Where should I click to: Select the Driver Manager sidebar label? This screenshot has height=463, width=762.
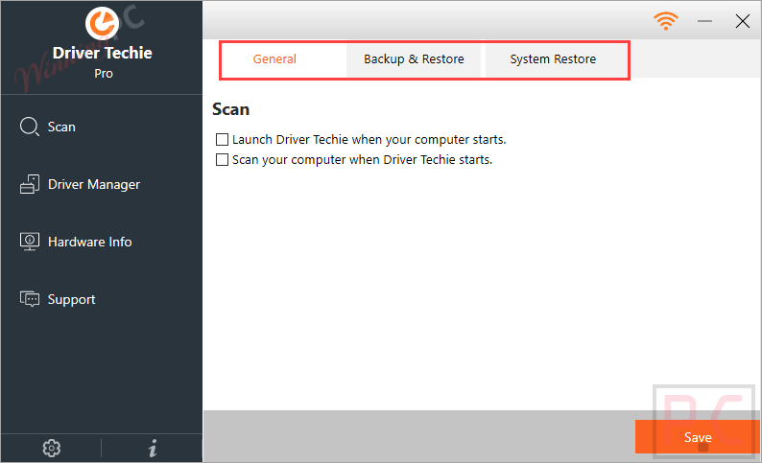[x=94, y=184]
